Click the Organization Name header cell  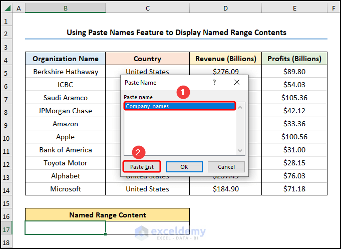pyautogui.click(x=65, y=59)
